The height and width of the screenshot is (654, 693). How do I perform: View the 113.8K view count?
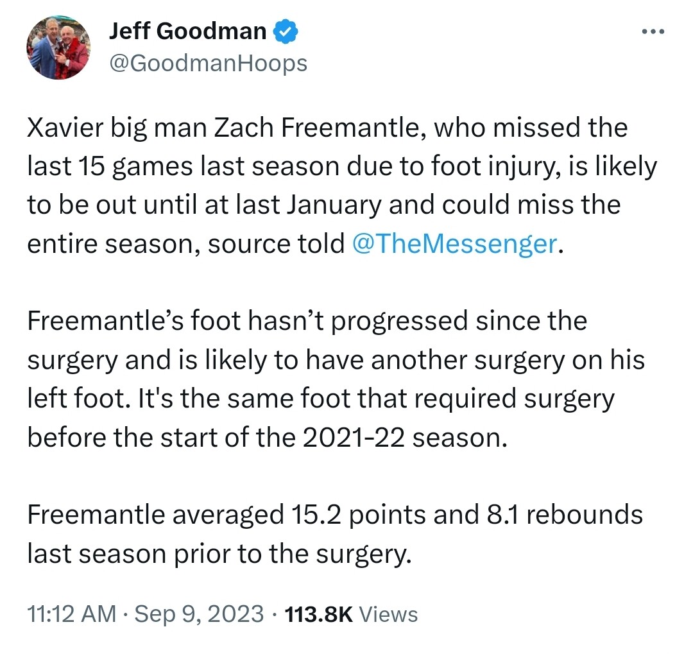coord(319,614)
